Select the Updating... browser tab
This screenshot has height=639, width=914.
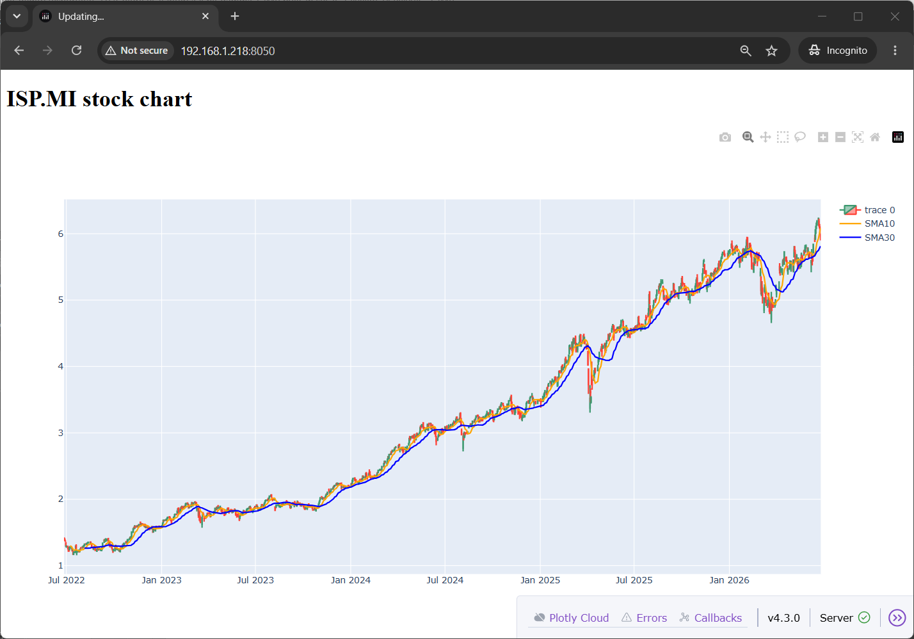(x=125, y=17)
